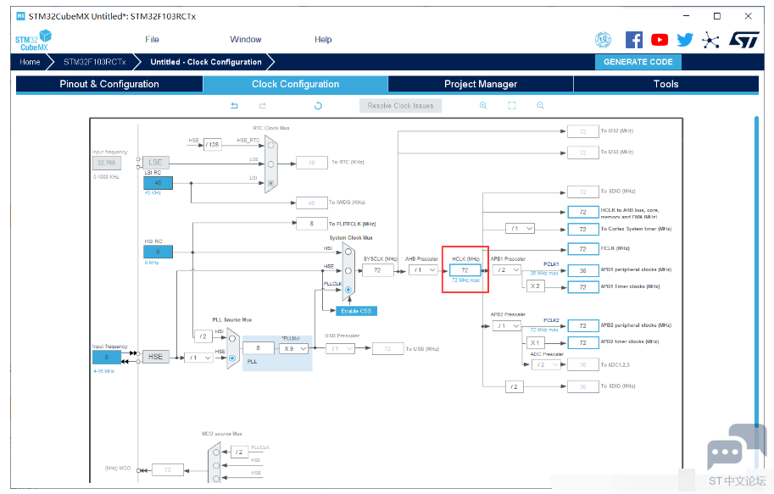
Task: Open the ADC Prescaler /2 dropdown
Action: [x=547, y=364]
